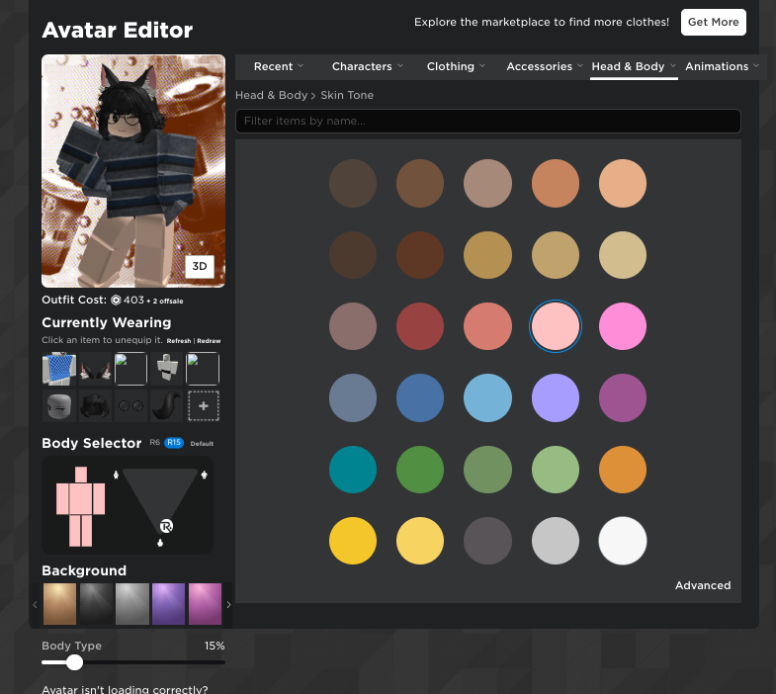
Task: Select the light pastel green skin tone
Action: click(556, 470)
